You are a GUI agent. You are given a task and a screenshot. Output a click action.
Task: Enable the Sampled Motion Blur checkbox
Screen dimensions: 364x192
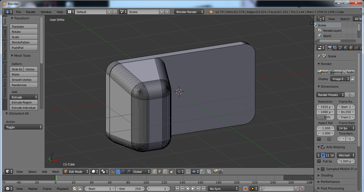tap(323, 169)
